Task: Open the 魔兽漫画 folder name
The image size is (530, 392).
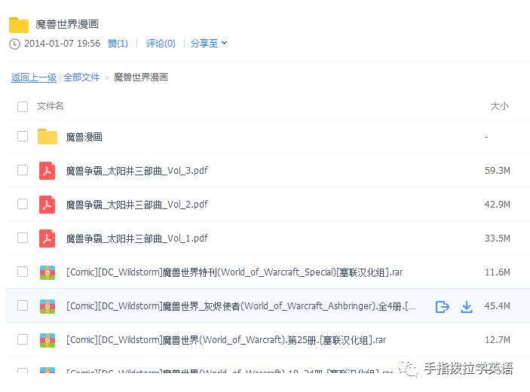Action: (84, 137)
